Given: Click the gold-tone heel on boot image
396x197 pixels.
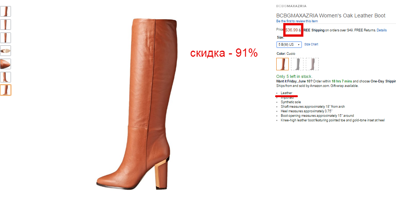Looking at the screenshot, I should click(160, 174).
